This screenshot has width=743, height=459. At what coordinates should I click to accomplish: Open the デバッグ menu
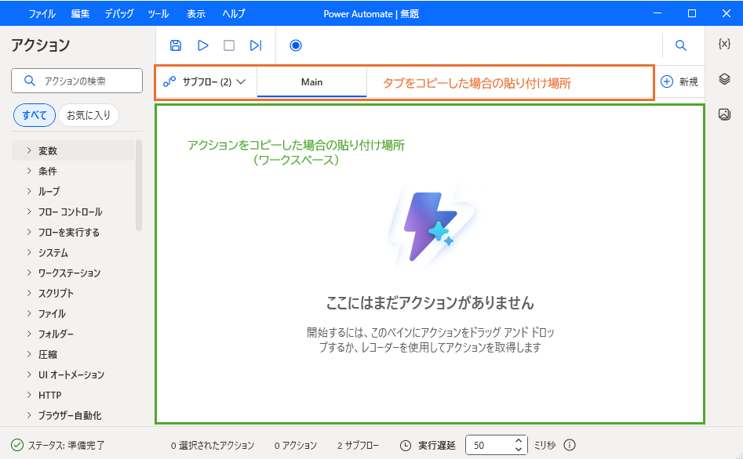pos(118,13)
